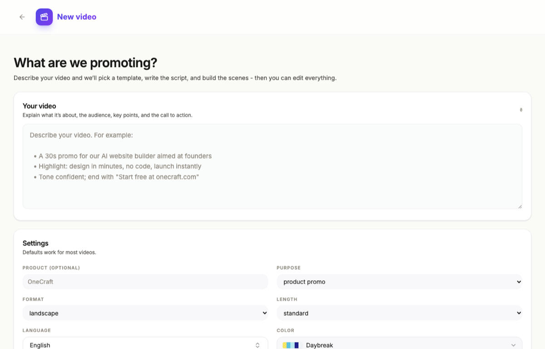The height and width of the screenshot is (349, 545).
Task: Click the character counter showing 0
Action: point(521,110)
